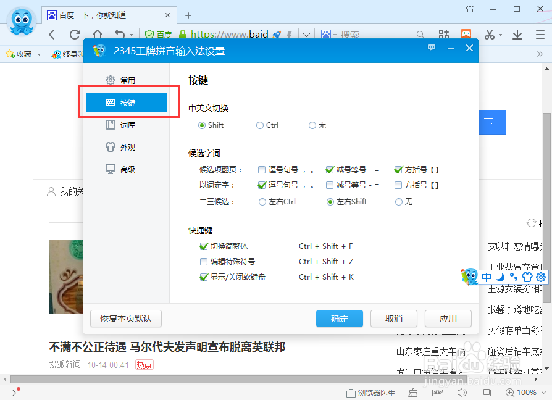The height and width of the screenshot is (400, 552).
Task: Open a new browser tab
Action: (x=188, y=15)
